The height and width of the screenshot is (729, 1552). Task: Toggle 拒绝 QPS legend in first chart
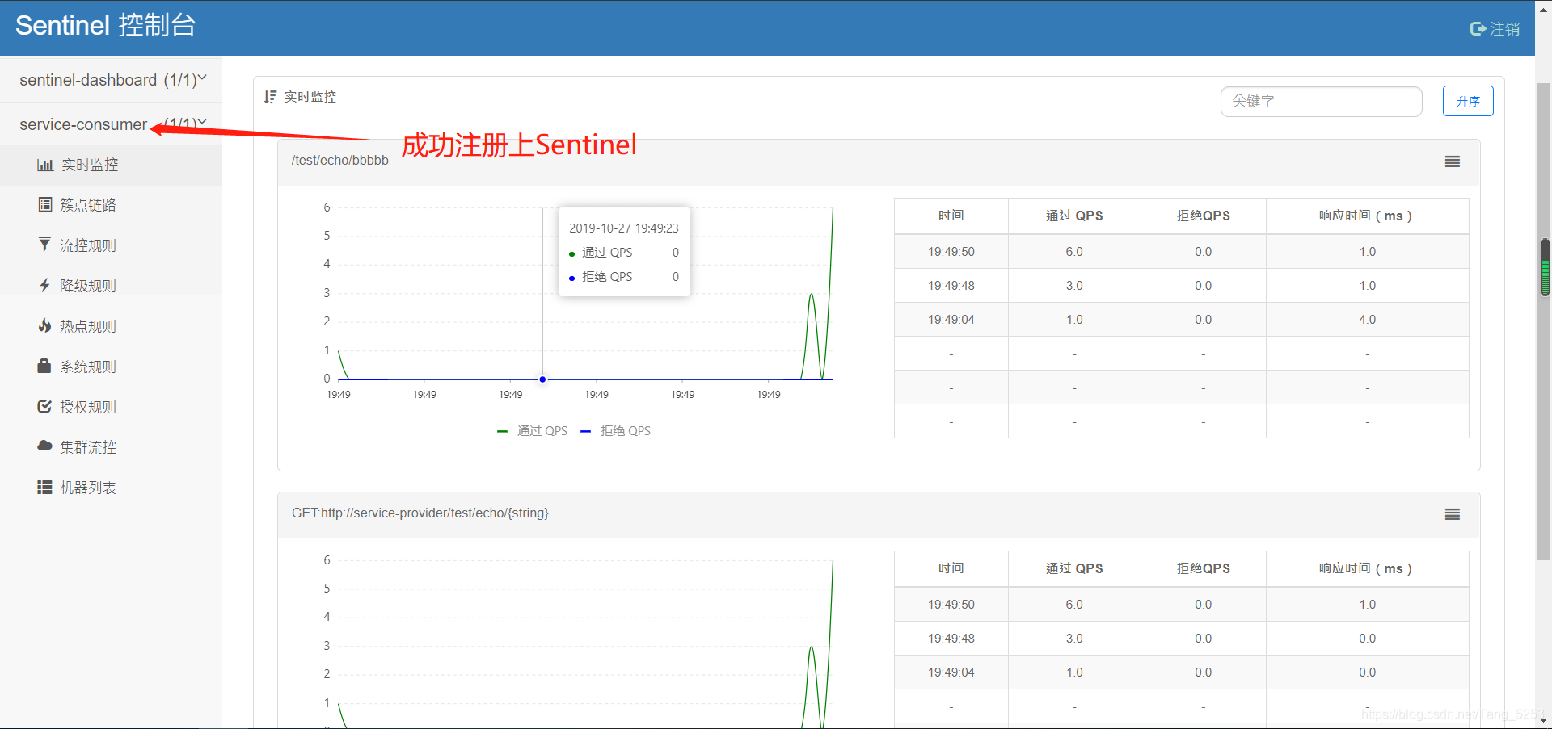(x=615, y=431)
